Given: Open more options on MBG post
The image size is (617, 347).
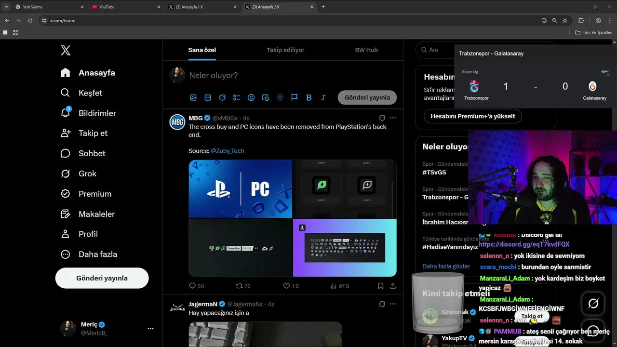Looking at the screenshot, I should 393,118.
